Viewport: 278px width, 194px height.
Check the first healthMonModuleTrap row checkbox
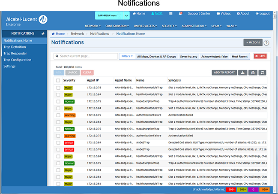pos(58,88)
